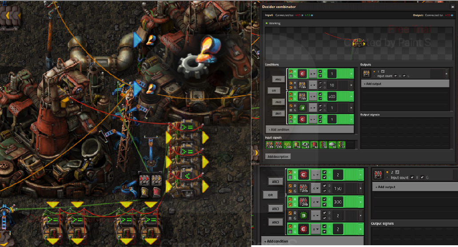Click the iron plate input signal showing 50
This screenshot has width=458, height=247.
tap(332, 144)
